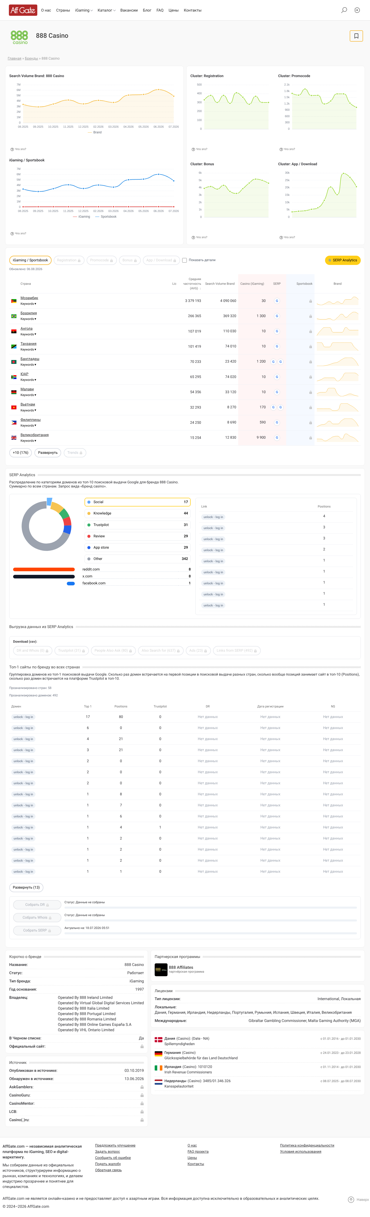Click the Denmark flag in licenses list
Screen dimensions: 370x1217
click(x=158, y=1039)
